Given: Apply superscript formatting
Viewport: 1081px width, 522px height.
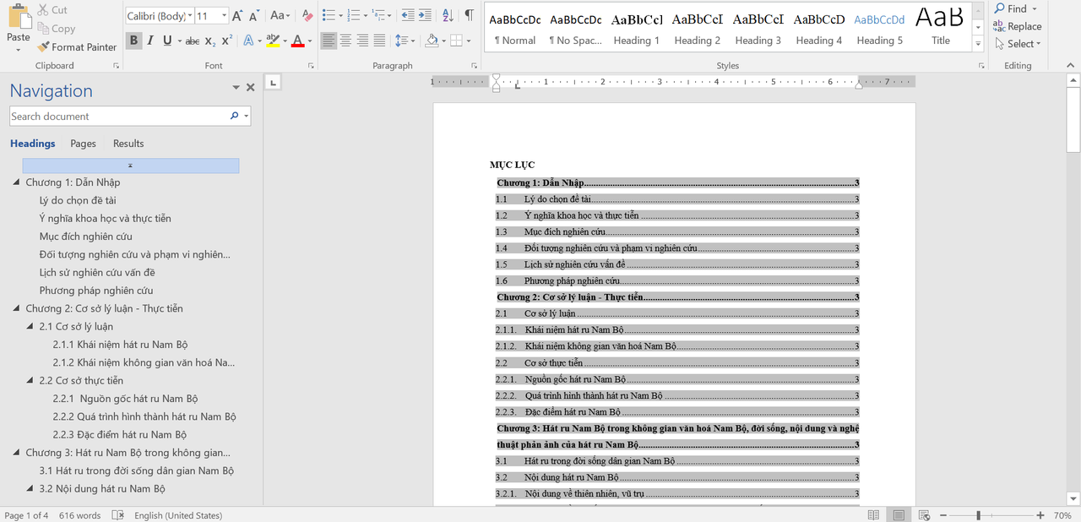Looking at the screenshot, I should point(226,41).
